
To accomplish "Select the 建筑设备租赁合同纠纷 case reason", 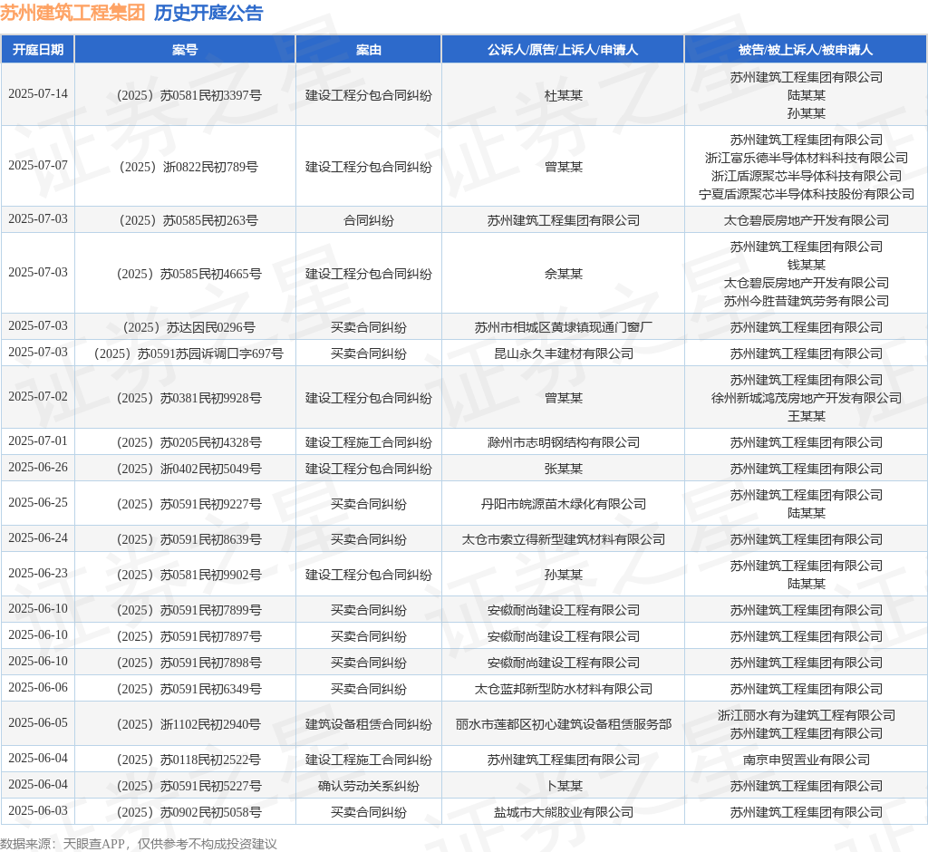I will point(369,724).
